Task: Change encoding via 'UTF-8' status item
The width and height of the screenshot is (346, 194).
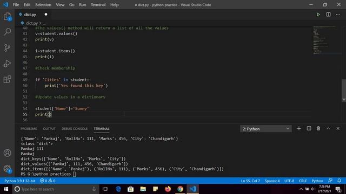Action: (x=289, y=181)
